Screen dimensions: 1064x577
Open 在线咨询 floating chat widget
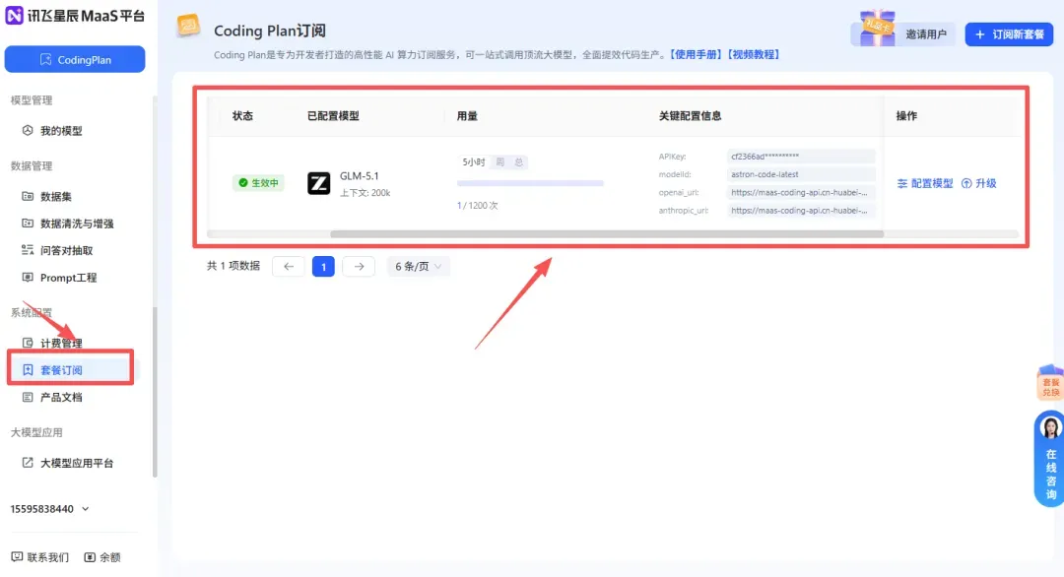(x=1050, y=459)
